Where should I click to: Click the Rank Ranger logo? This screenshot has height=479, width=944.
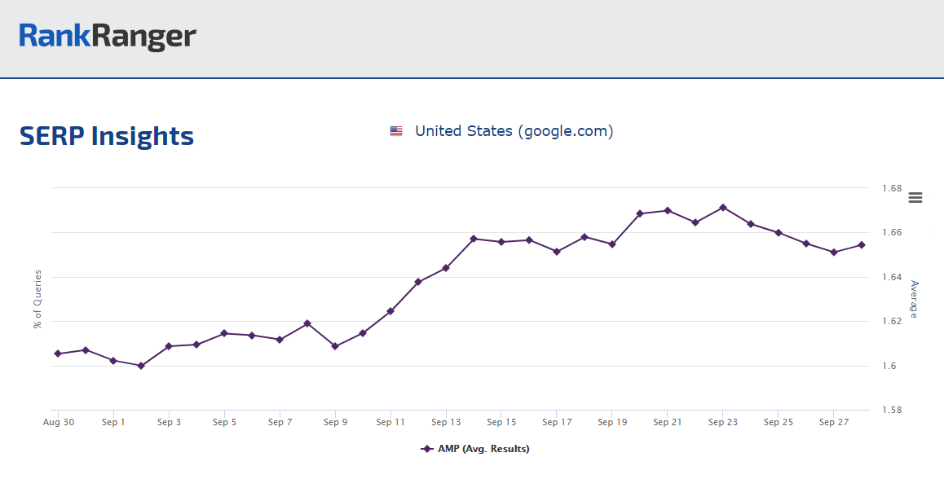[x=108, y=36]
